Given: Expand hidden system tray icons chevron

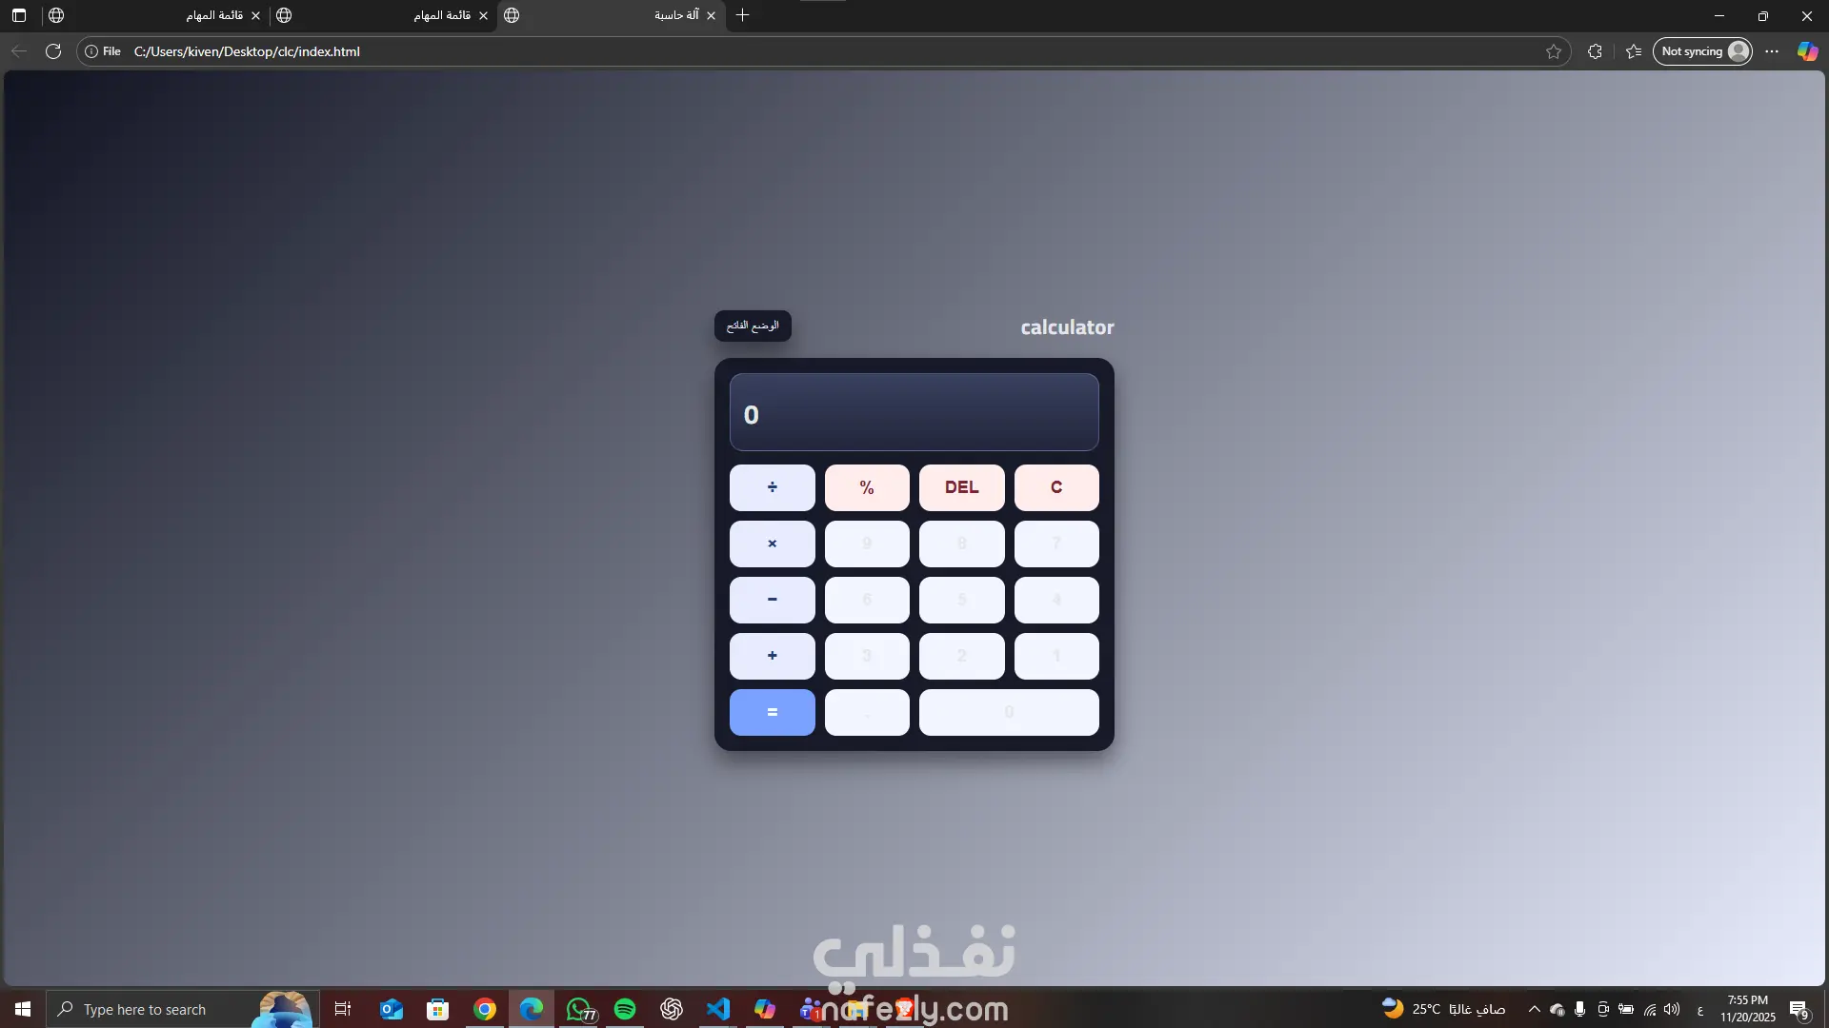Looking at the screenshot, I should 1534,1009.
